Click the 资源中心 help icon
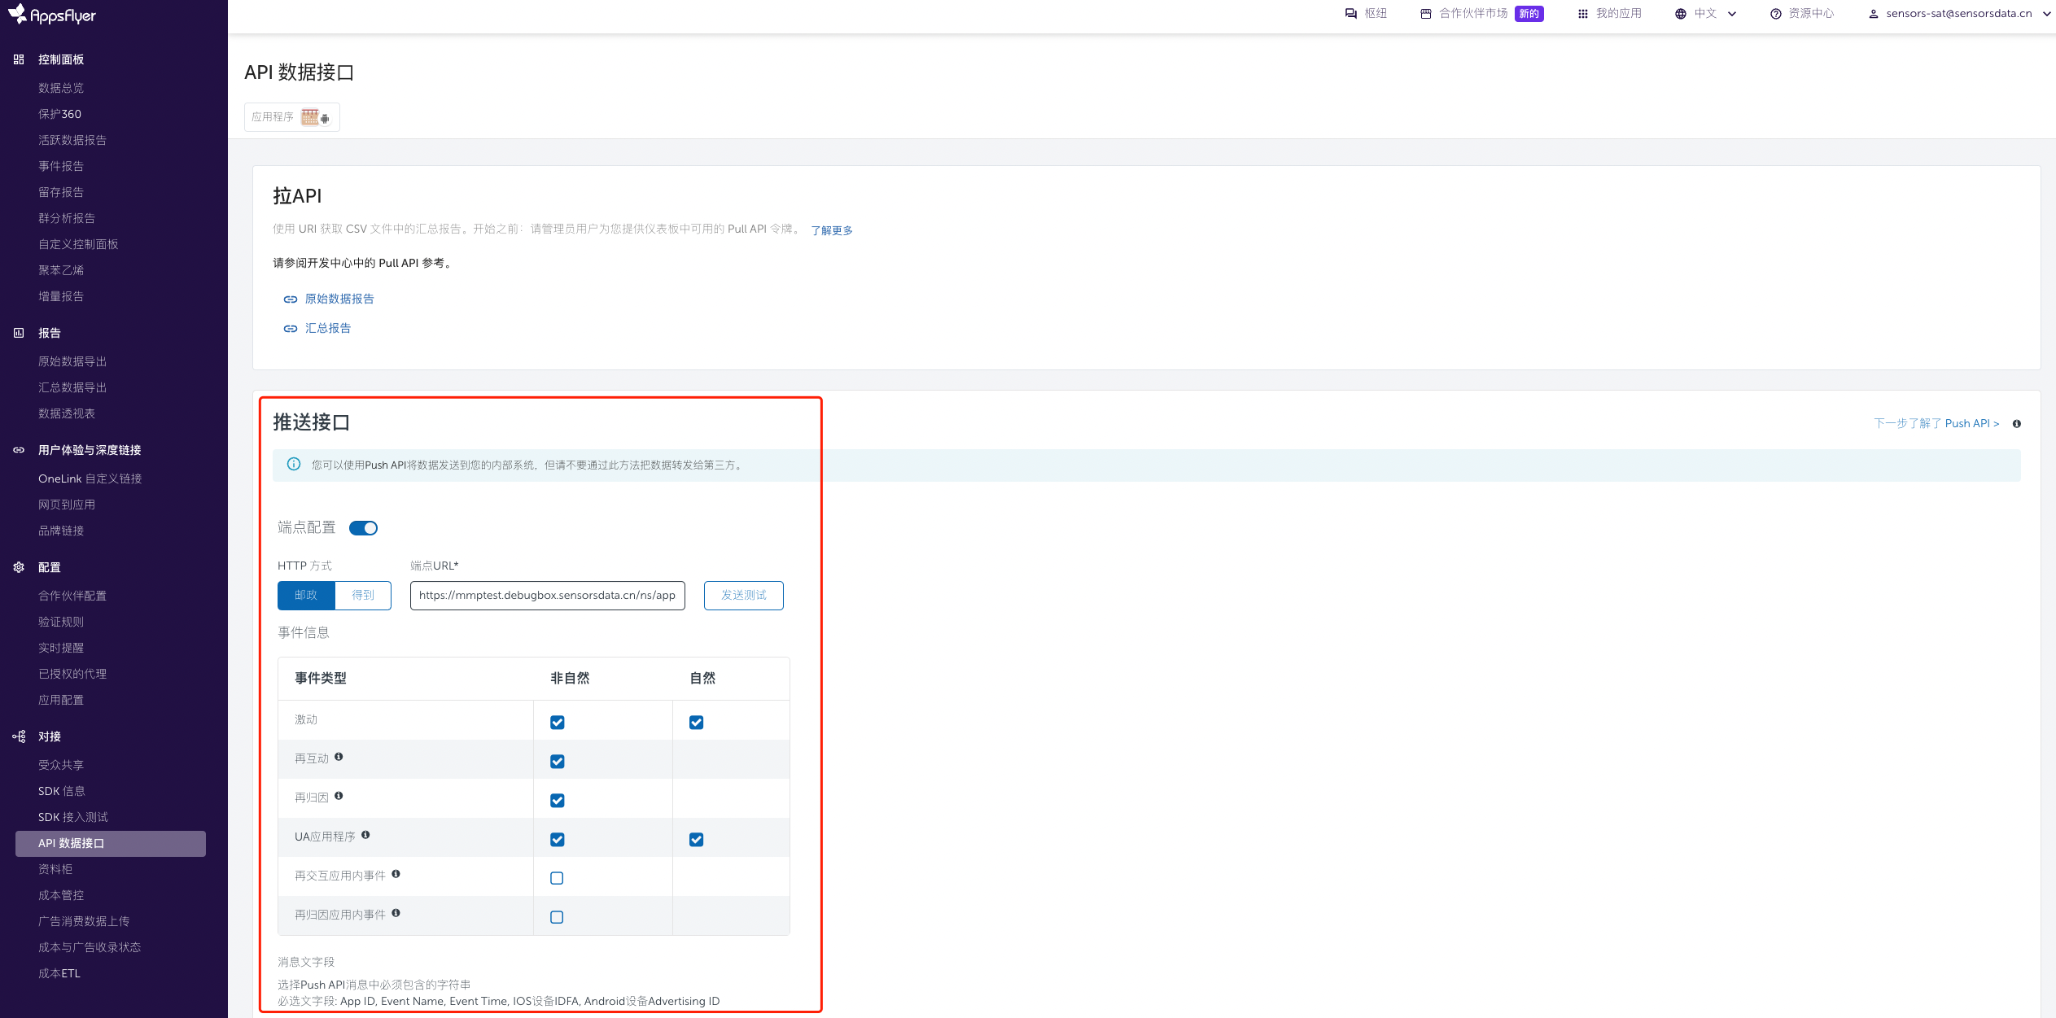Viewport: 2056px width, 1018px height. [x=1775, y=14]
